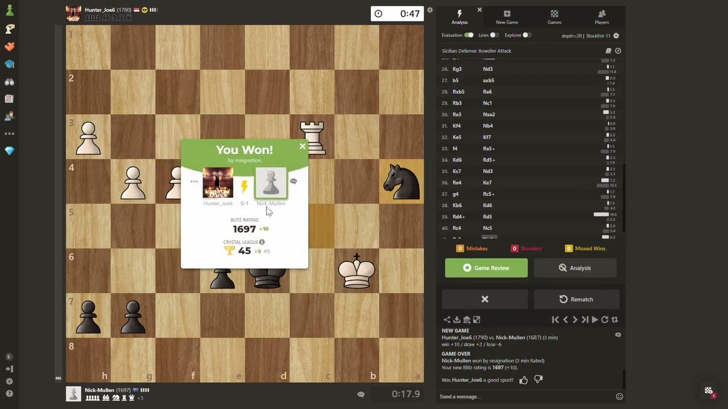Step back one move
The height and width of the screenshot is (409, 728).
point(565,320)
